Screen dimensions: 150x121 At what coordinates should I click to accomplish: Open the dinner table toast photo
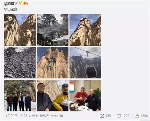[85, 96]
